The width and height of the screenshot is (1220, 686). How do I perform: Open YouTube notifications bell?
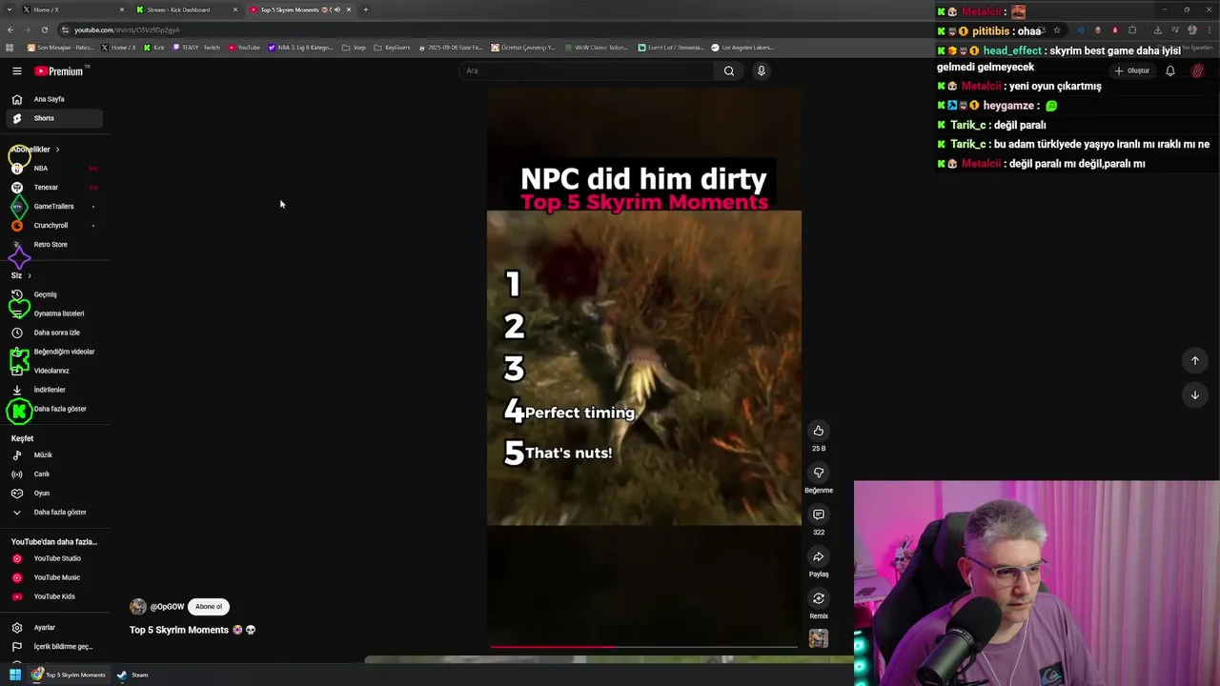pyautogui.click(x=1170, y=71)
